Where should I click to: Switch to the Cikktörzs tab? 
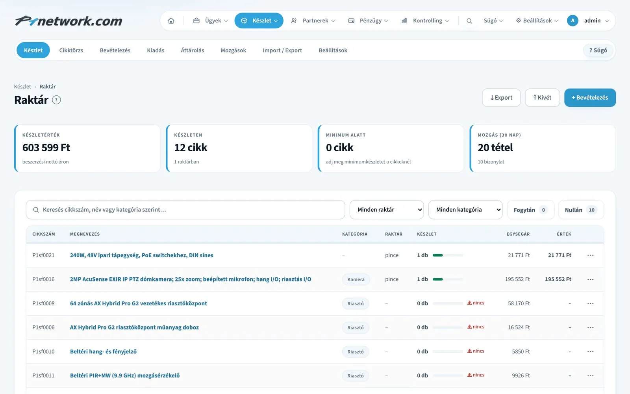coord(71,50)
